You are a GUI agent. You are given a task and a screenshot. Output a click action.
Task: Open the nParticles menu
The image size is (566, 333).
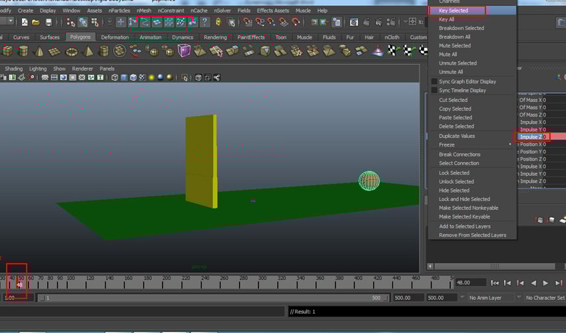[x=119, y=11]
